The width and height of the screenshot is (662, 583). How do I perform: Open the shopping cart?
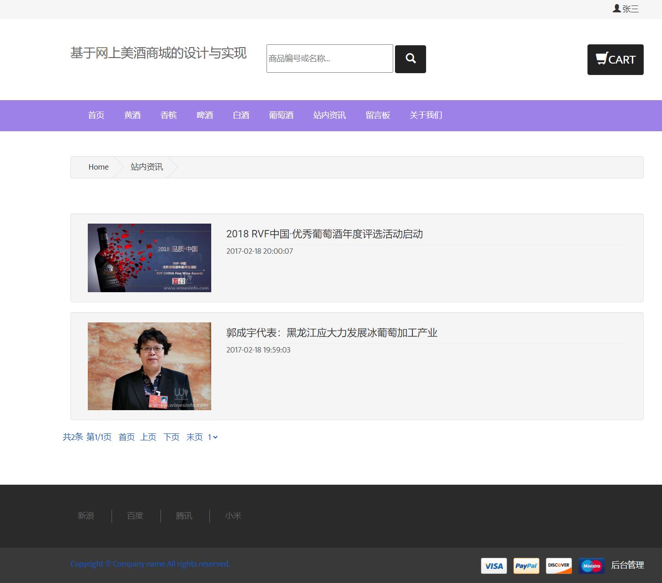coord(615,59)
